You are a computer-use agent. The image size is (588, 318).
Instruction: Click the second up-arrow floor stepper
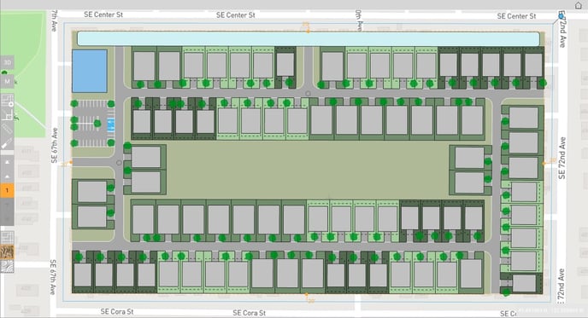pyautogui.click(x=7, y=176)
